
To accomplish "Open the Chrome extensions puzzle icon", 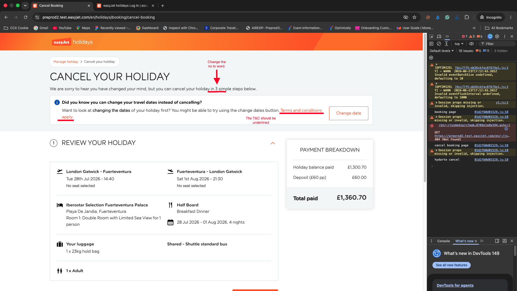I will 467,17.
